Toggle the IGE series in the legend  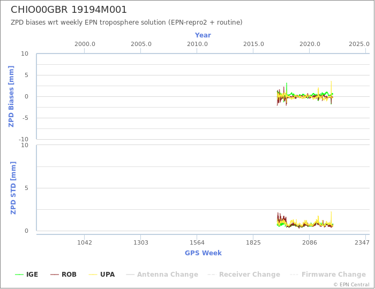pyautogui.click(x=27, y=275)
